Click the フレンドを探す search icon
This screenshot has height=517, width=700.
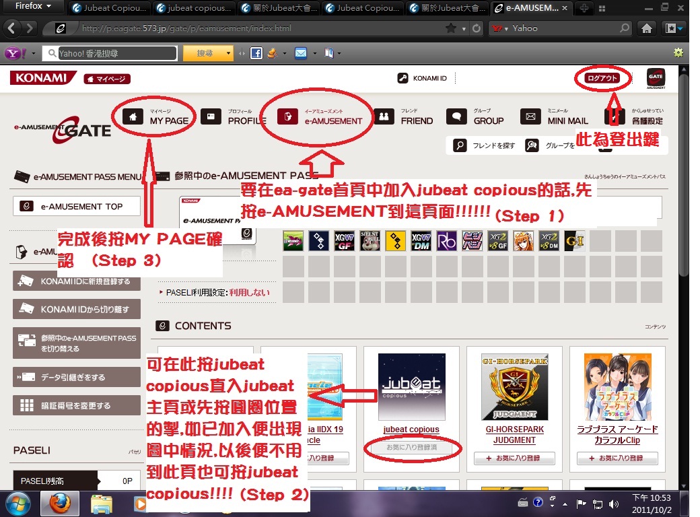460,145
